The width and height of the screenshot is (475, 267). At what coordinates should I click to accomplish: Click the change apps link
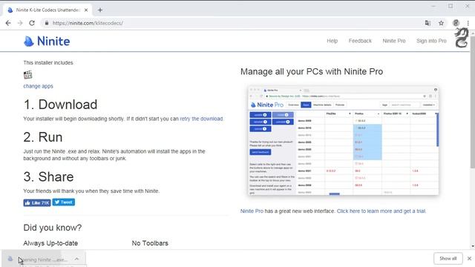[x=38, y=86]
